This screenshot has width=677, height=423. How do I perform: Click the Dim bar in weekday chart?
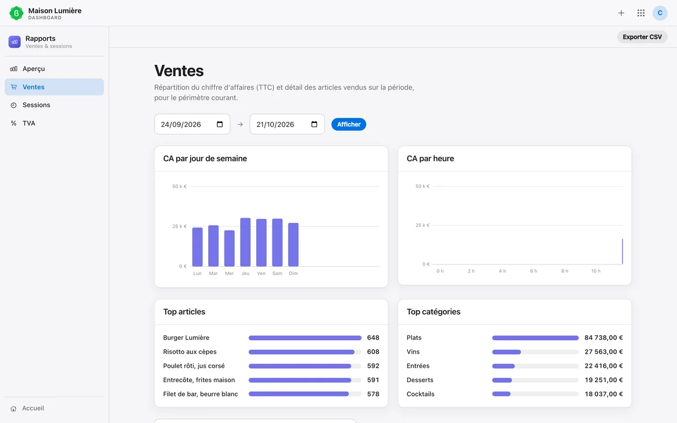pos(293,245)
